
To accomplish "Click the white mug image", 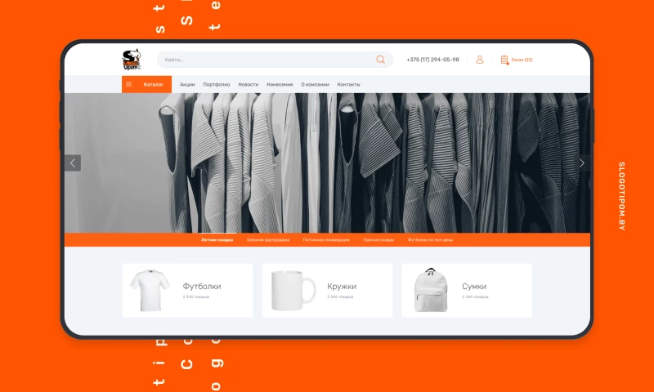I will 293,291.
